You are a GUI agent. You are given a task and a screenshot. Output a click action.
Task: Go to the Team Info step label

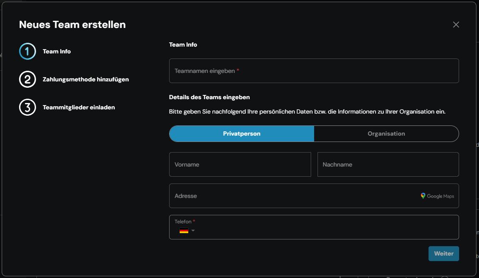coord(57,51)
